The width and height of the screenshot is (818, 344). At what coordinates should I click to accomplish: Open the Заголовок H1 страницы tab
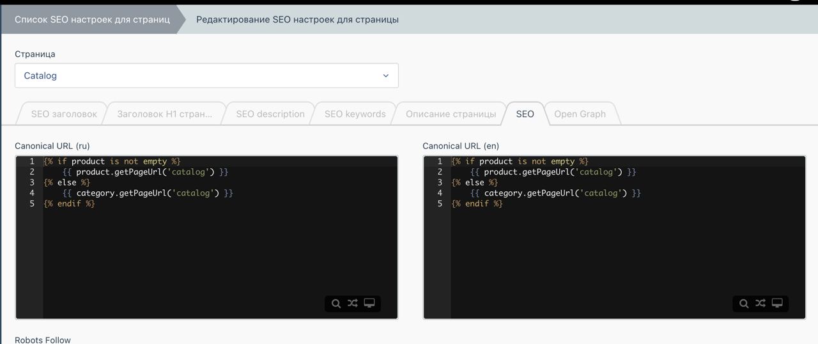[164, 114]
